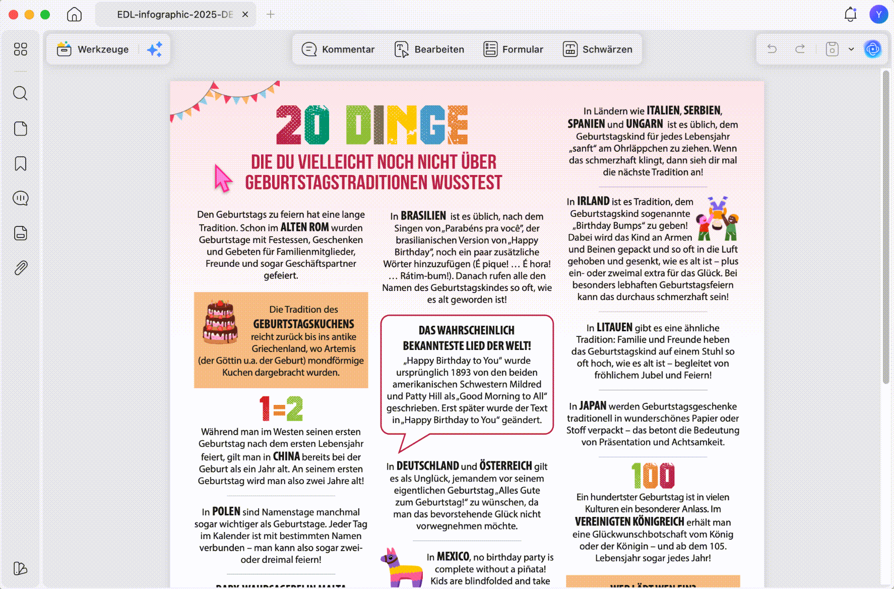Click the '100' number graphic
The height and width of the screenshot is (589, 894).
click(x=653, y=476)
